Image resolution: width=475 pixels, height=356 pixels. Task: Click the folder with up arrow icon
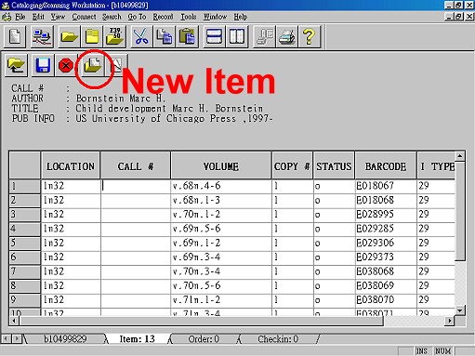coord(16,65)
